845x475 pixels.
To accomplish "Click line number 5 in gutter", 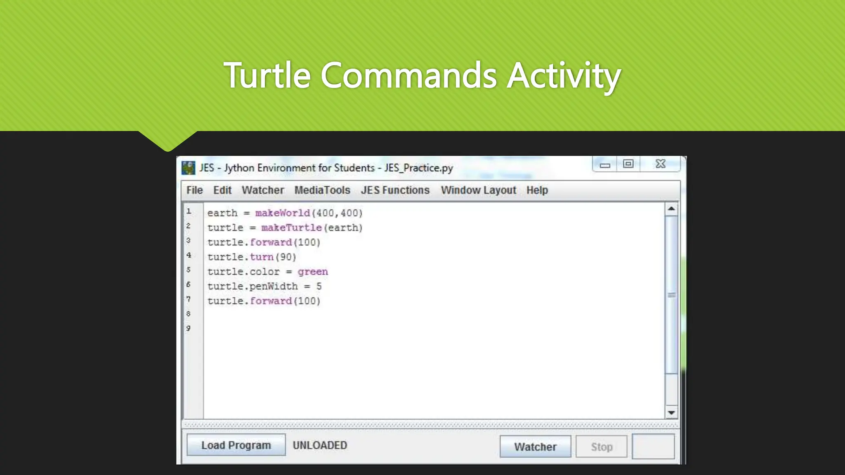I will [189, 270].
